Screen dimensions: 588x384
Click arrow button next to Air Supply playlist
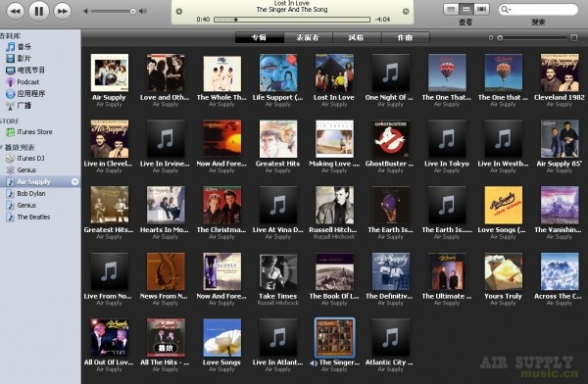pyautogui.click(x=75, y=182)
